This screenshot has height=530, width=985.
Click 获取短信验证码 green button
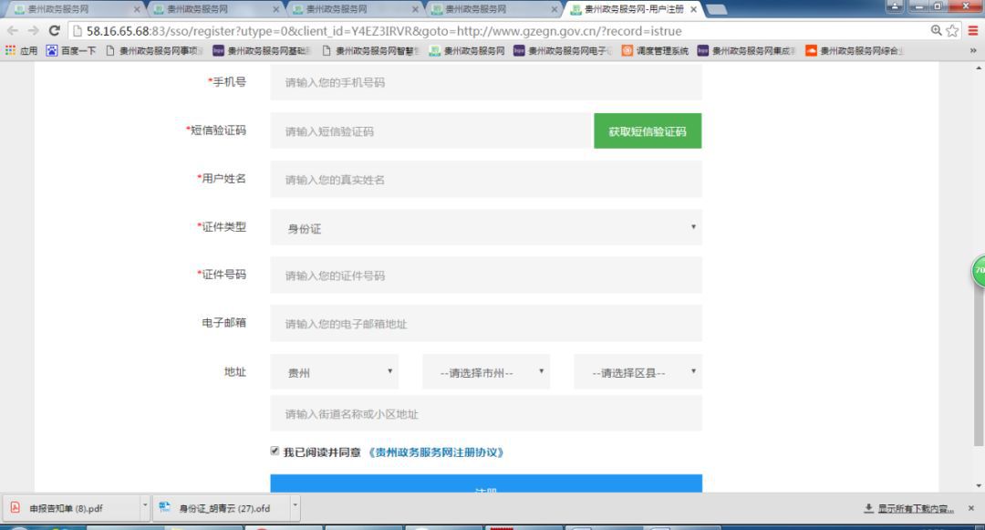coord(648,130)
